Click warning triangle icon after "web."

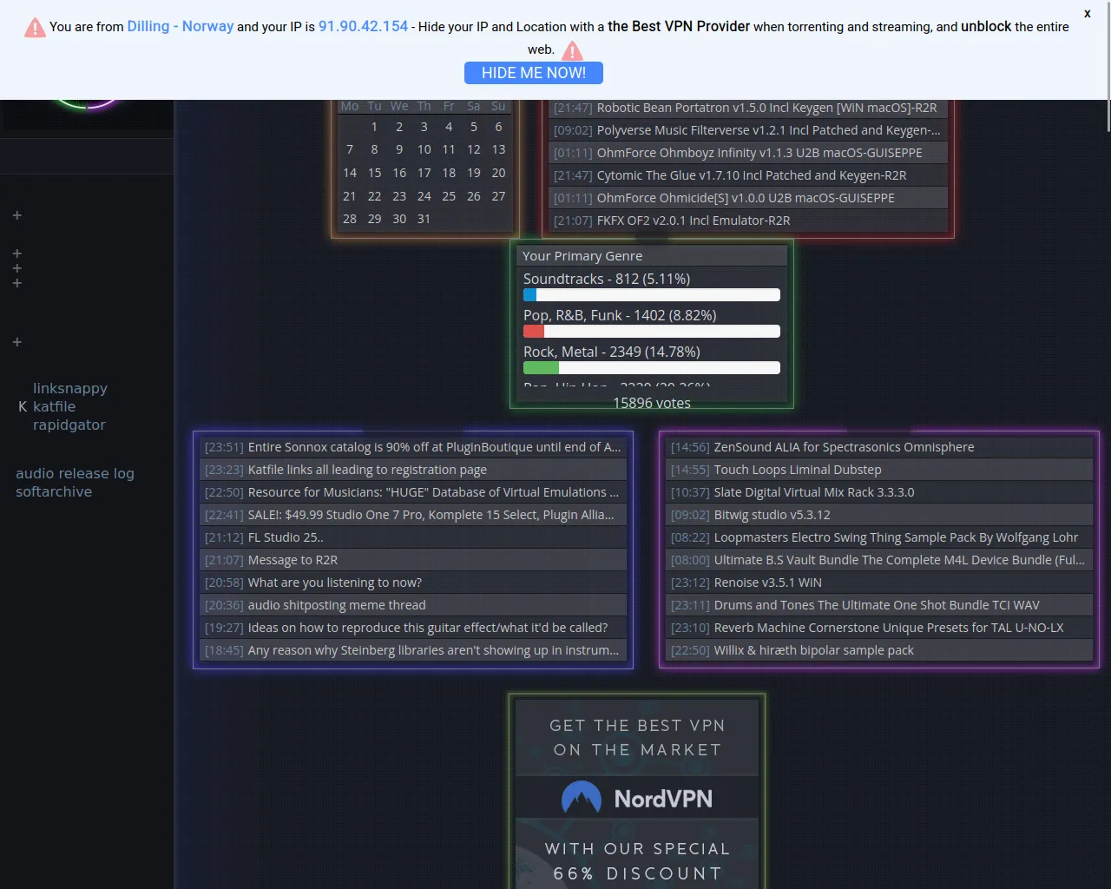(573, 50)
